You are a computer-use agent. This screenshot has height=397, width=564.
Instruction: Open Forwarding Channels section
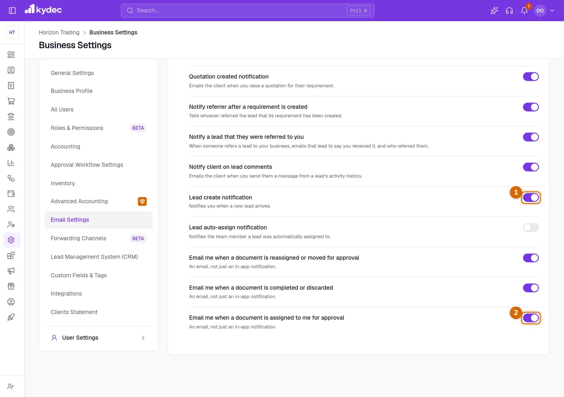[x=99, y=238]
